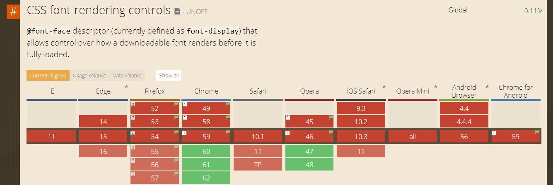
Task: Switch to the Usage relative view
Action: (89, 76)
